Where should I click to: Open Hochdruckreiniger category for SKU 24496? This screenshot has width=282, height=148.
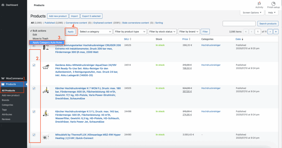click(x=211, y=111)
